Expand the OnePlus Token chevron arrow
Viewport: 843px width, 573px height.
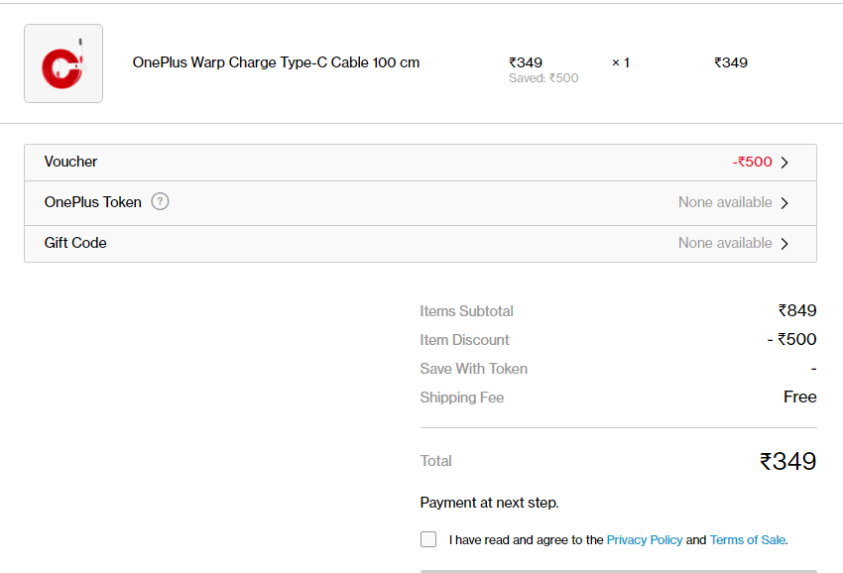(x=784, y=203)
